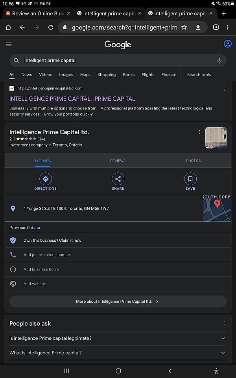This screenshot has width=236, height=378.
Task: Open options menu for Intelligence Prime Capital ltd. card
Action: [x=199, y=132]
